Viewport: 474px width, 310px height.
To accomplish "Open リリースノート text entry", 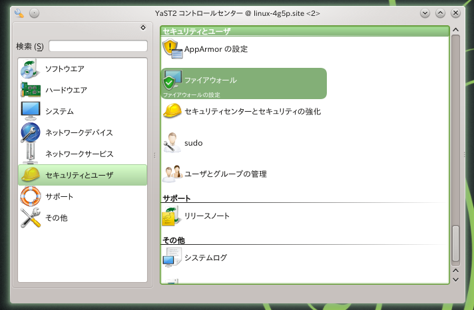I will click(207, 216).
